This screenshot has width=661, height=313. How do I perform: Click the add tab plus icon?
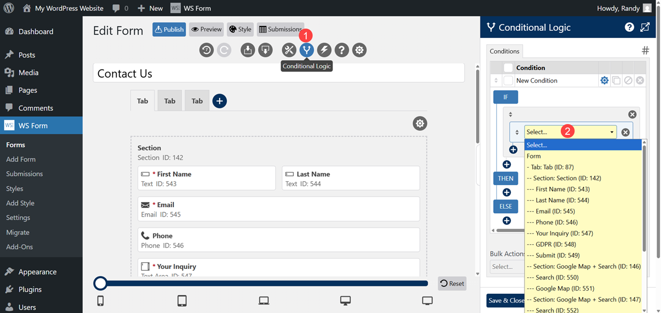(x=220, y=101)
